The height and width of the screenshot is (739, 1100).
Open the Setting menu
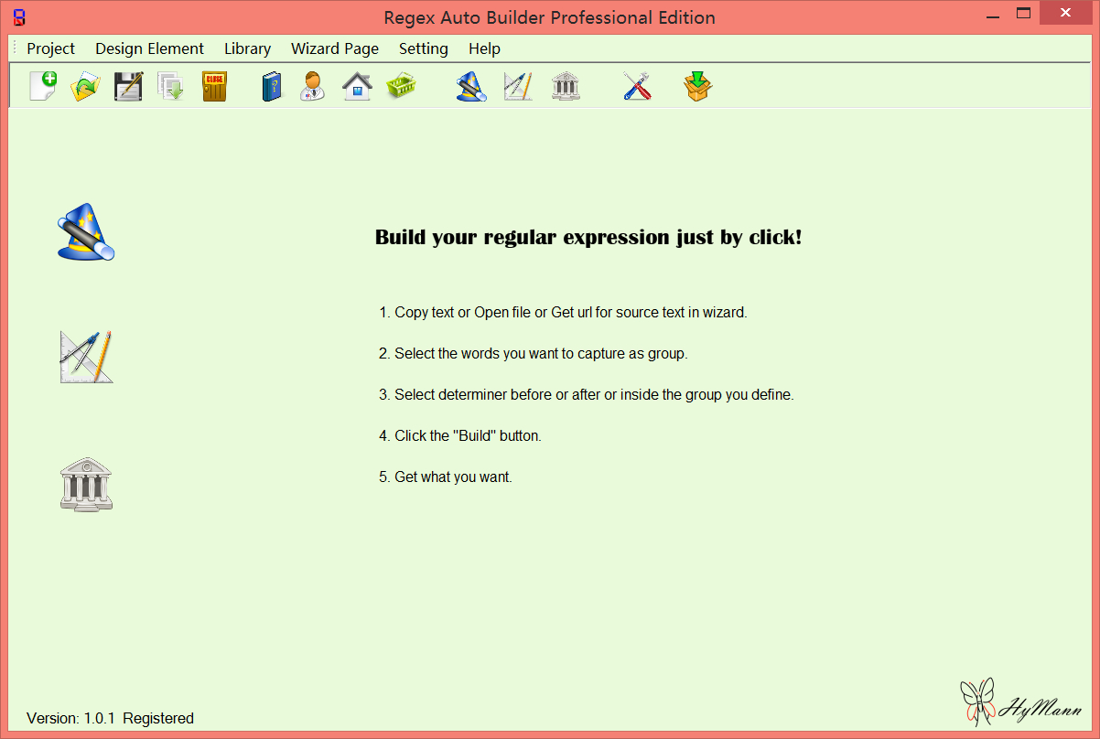pyautogui.click(x=424, y=48)
